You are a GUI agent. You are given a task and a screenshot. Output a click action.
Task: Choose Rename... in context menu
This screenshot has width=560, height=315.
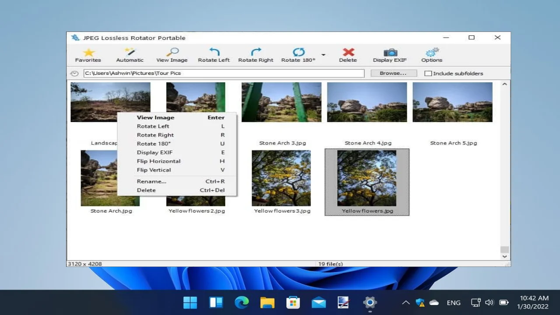(177, 181)
